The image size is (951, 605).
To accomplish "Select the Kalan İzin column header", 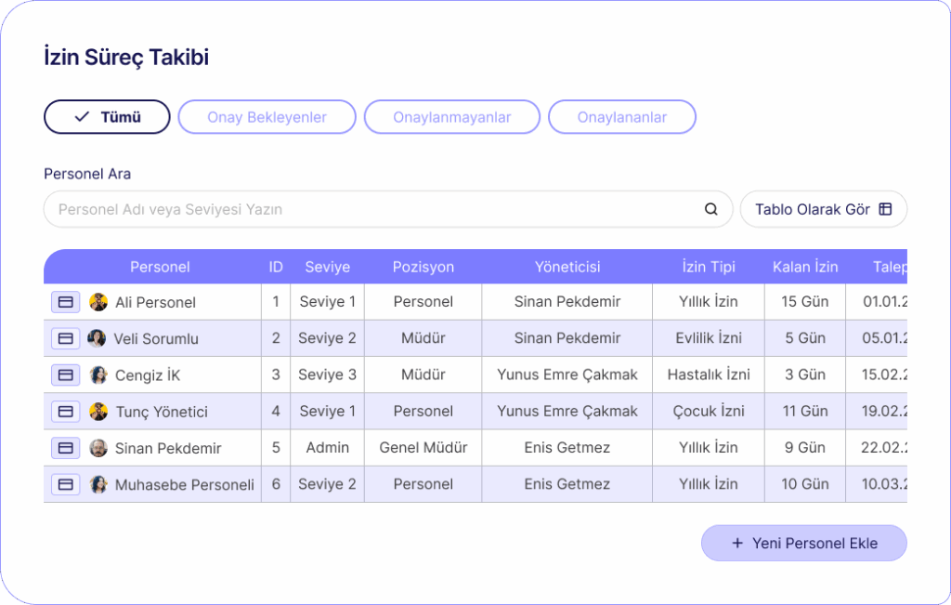I will point(804,267).
